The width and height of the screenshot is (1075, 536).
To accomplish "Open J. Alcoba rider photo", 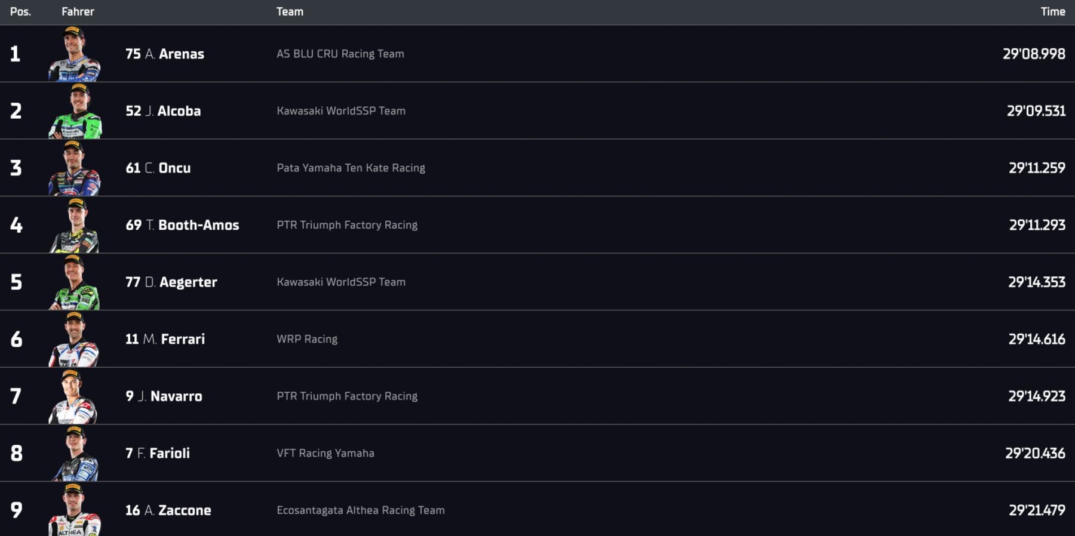I will tap(75, 111).
